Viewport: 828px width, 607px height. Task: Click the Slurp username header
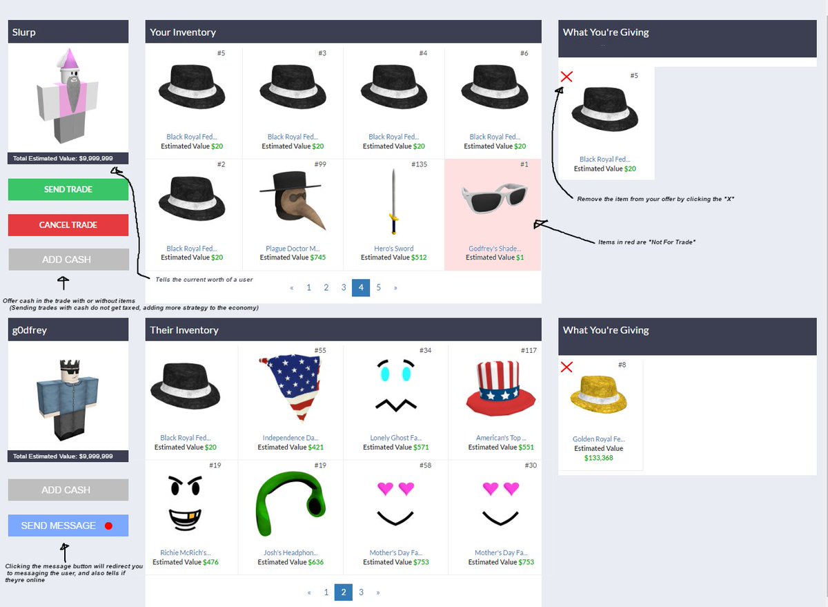(x=68, y=32)
